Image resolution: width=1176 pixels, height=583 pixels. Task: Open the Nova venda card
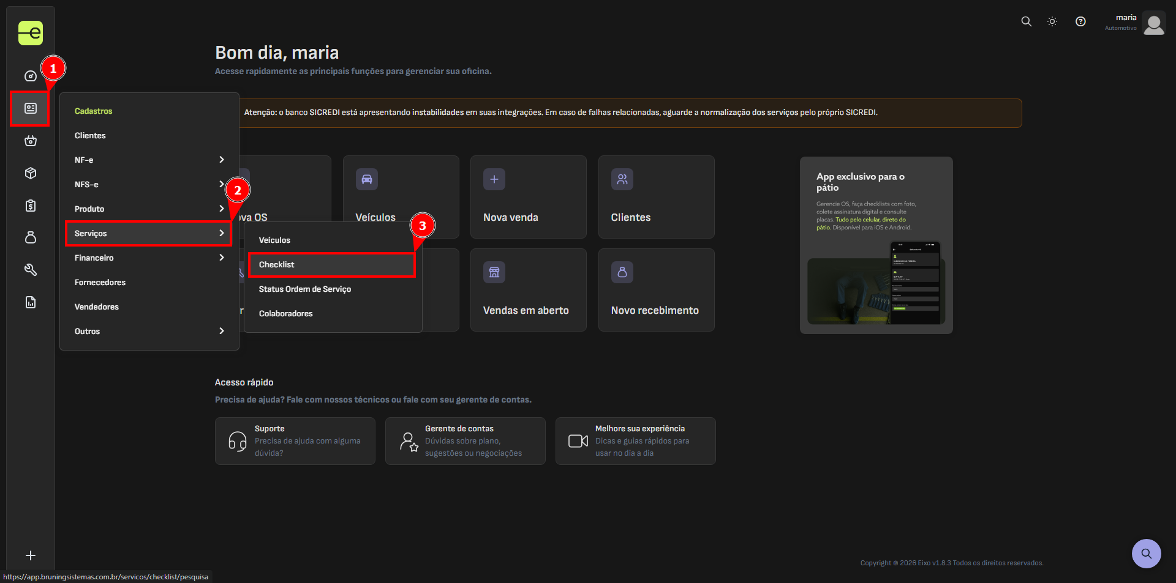tap(529, 197)
